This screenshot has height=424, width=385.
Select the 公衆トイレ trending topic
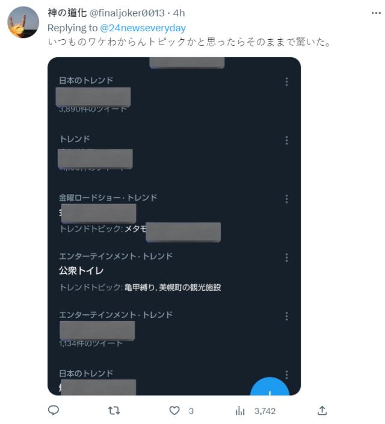click(x=81, y=270)
